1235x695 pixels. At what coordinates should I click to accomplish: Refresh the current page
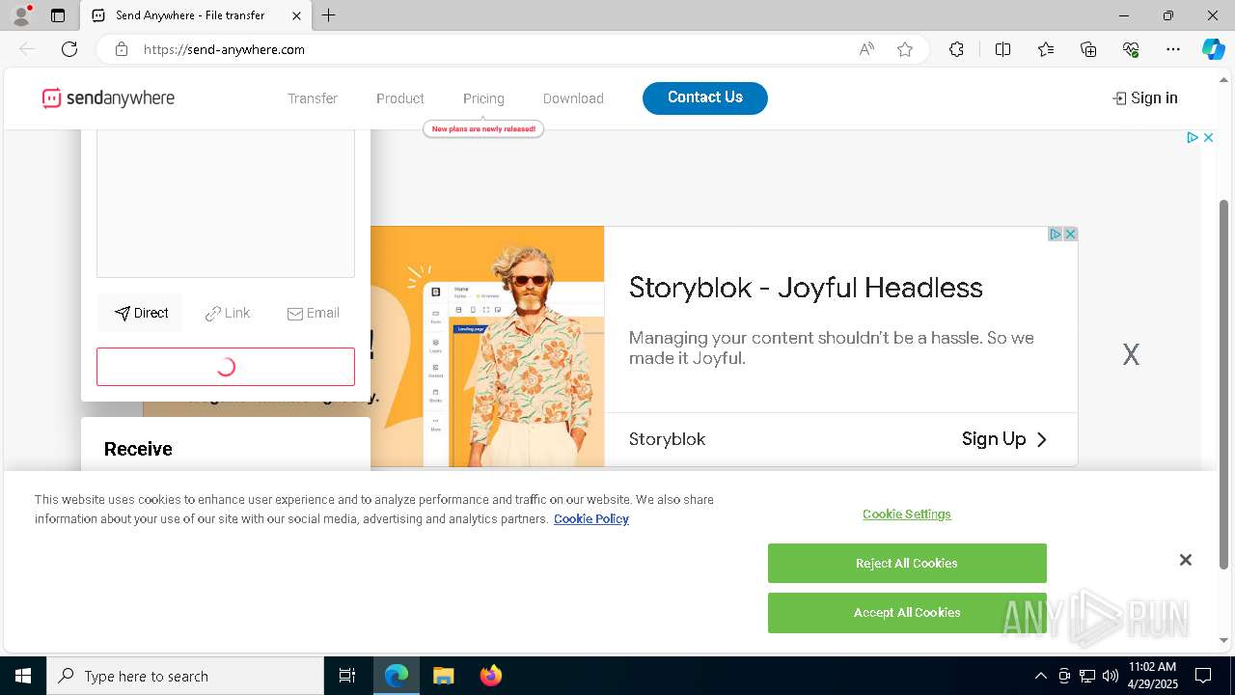pyautogui.click(x=69, y=49)
